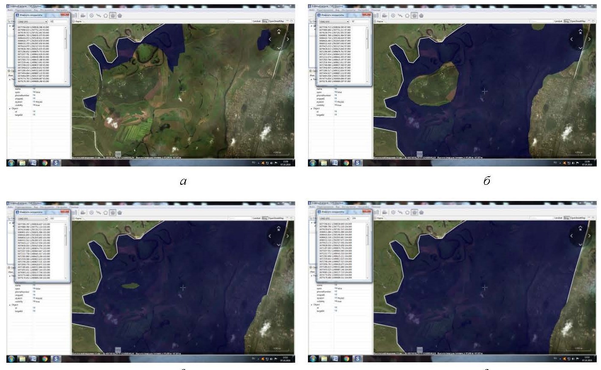Toggle the Bing imagery layer in panel а
Screen dimensions: 601x370
[265, 21]
